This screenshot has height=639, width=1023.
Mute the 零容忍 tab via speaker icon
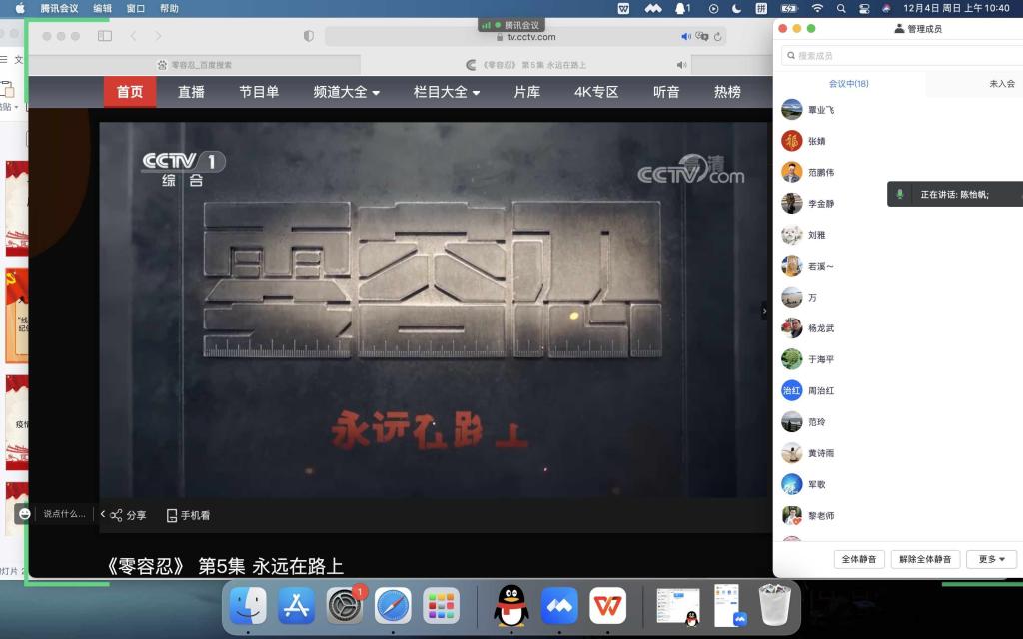[681, 65]
